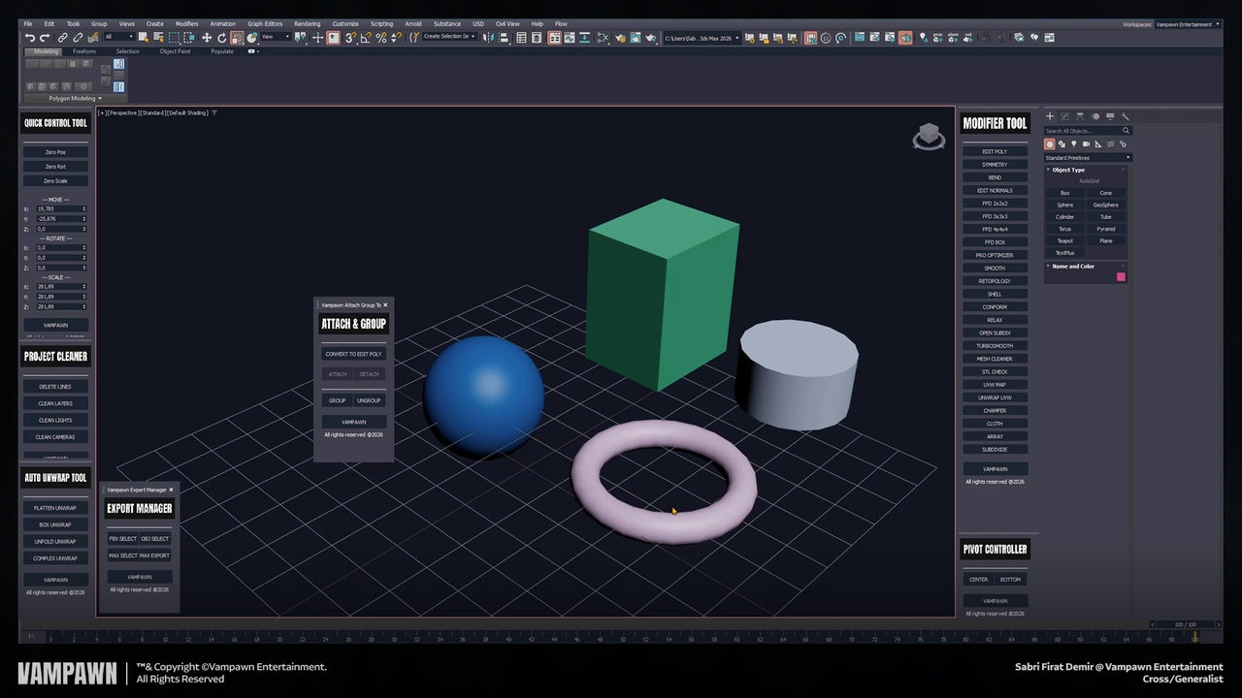Image resolution: width=1242 pixels, height=698 pixels.
Task: Click the Undo arrow icon
Action: coord(30,37)
